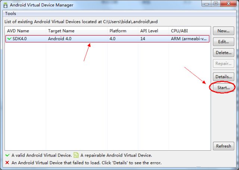Viewport: 239px width, 170px height.
Task: Start the selected virtual device
Action: [223, 87]
